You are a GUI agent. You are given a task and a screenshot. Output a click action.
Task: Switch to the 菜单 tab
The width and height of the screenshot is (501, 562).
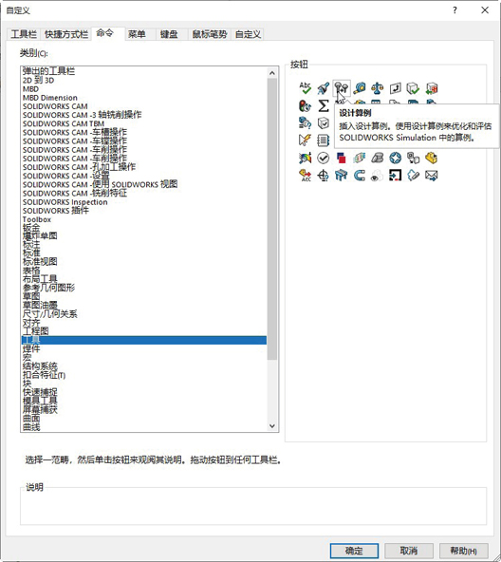pyautogui.click(x=137, y=34)
